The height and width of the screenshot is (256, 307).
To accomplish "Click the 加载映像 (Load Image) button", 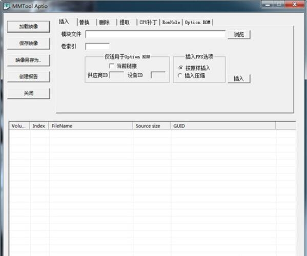I will click(28, 27).
